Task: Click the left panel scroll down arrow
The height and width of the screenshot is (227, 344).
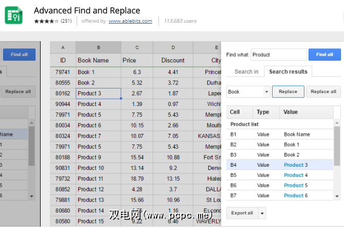Action: [x=31, y=196]
